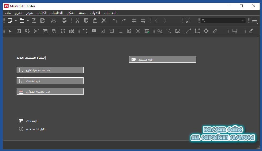Open the الادوات menu

point(95,13)
